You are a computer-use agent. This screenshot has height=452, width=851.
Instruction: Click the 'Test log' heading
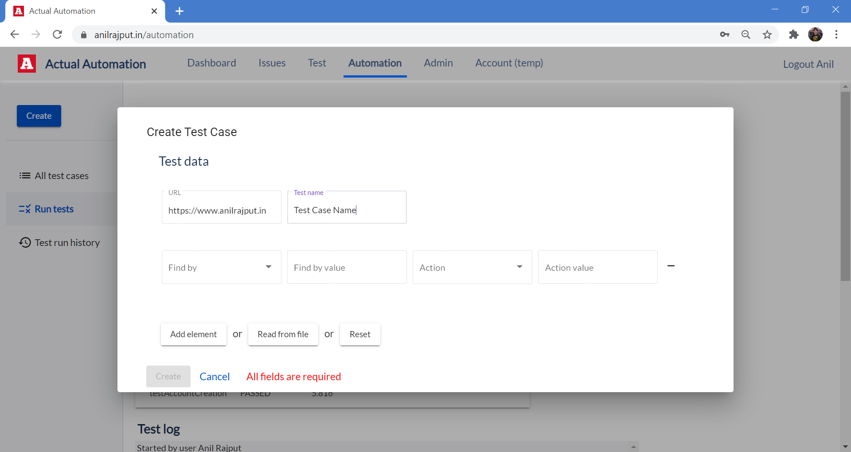159,429
